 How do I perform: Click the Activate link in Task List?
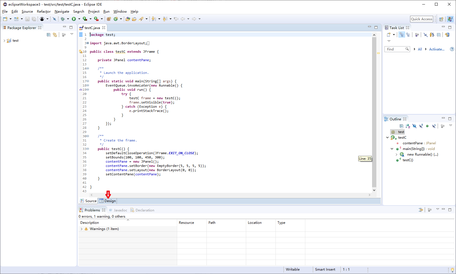click(436, 49)
